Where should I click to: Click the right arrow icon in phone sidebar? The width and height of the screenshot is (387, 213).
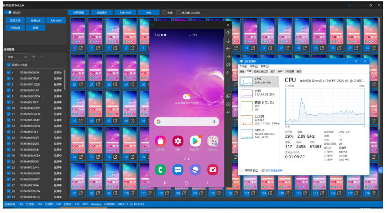[x=228, y=57]
